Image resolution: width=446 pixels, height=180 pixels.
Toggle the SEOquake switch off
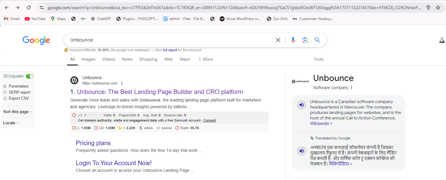(30, 76)
